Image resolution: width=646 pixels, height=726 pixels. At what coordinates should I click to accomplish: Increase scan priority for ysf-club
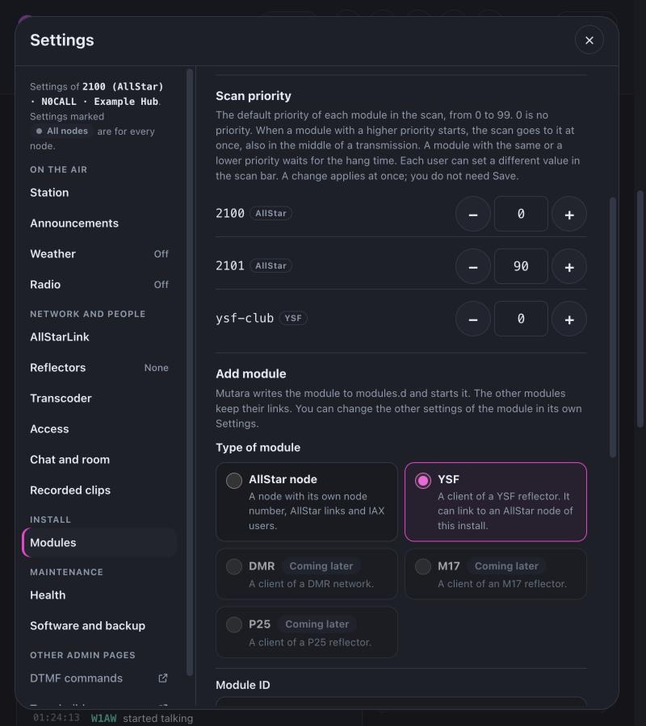pyautogui.click(x=569, y=319)
